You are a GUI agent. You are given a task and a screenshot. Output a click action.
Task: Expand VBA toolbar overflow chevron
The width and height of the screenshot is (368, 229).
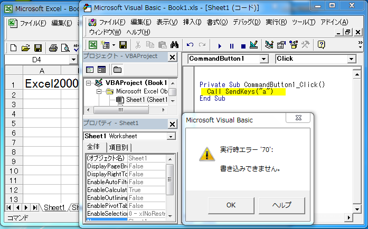(x=361, y=44)
